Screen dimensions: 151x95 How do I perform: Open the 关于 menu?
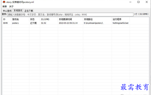click(11, 7)
